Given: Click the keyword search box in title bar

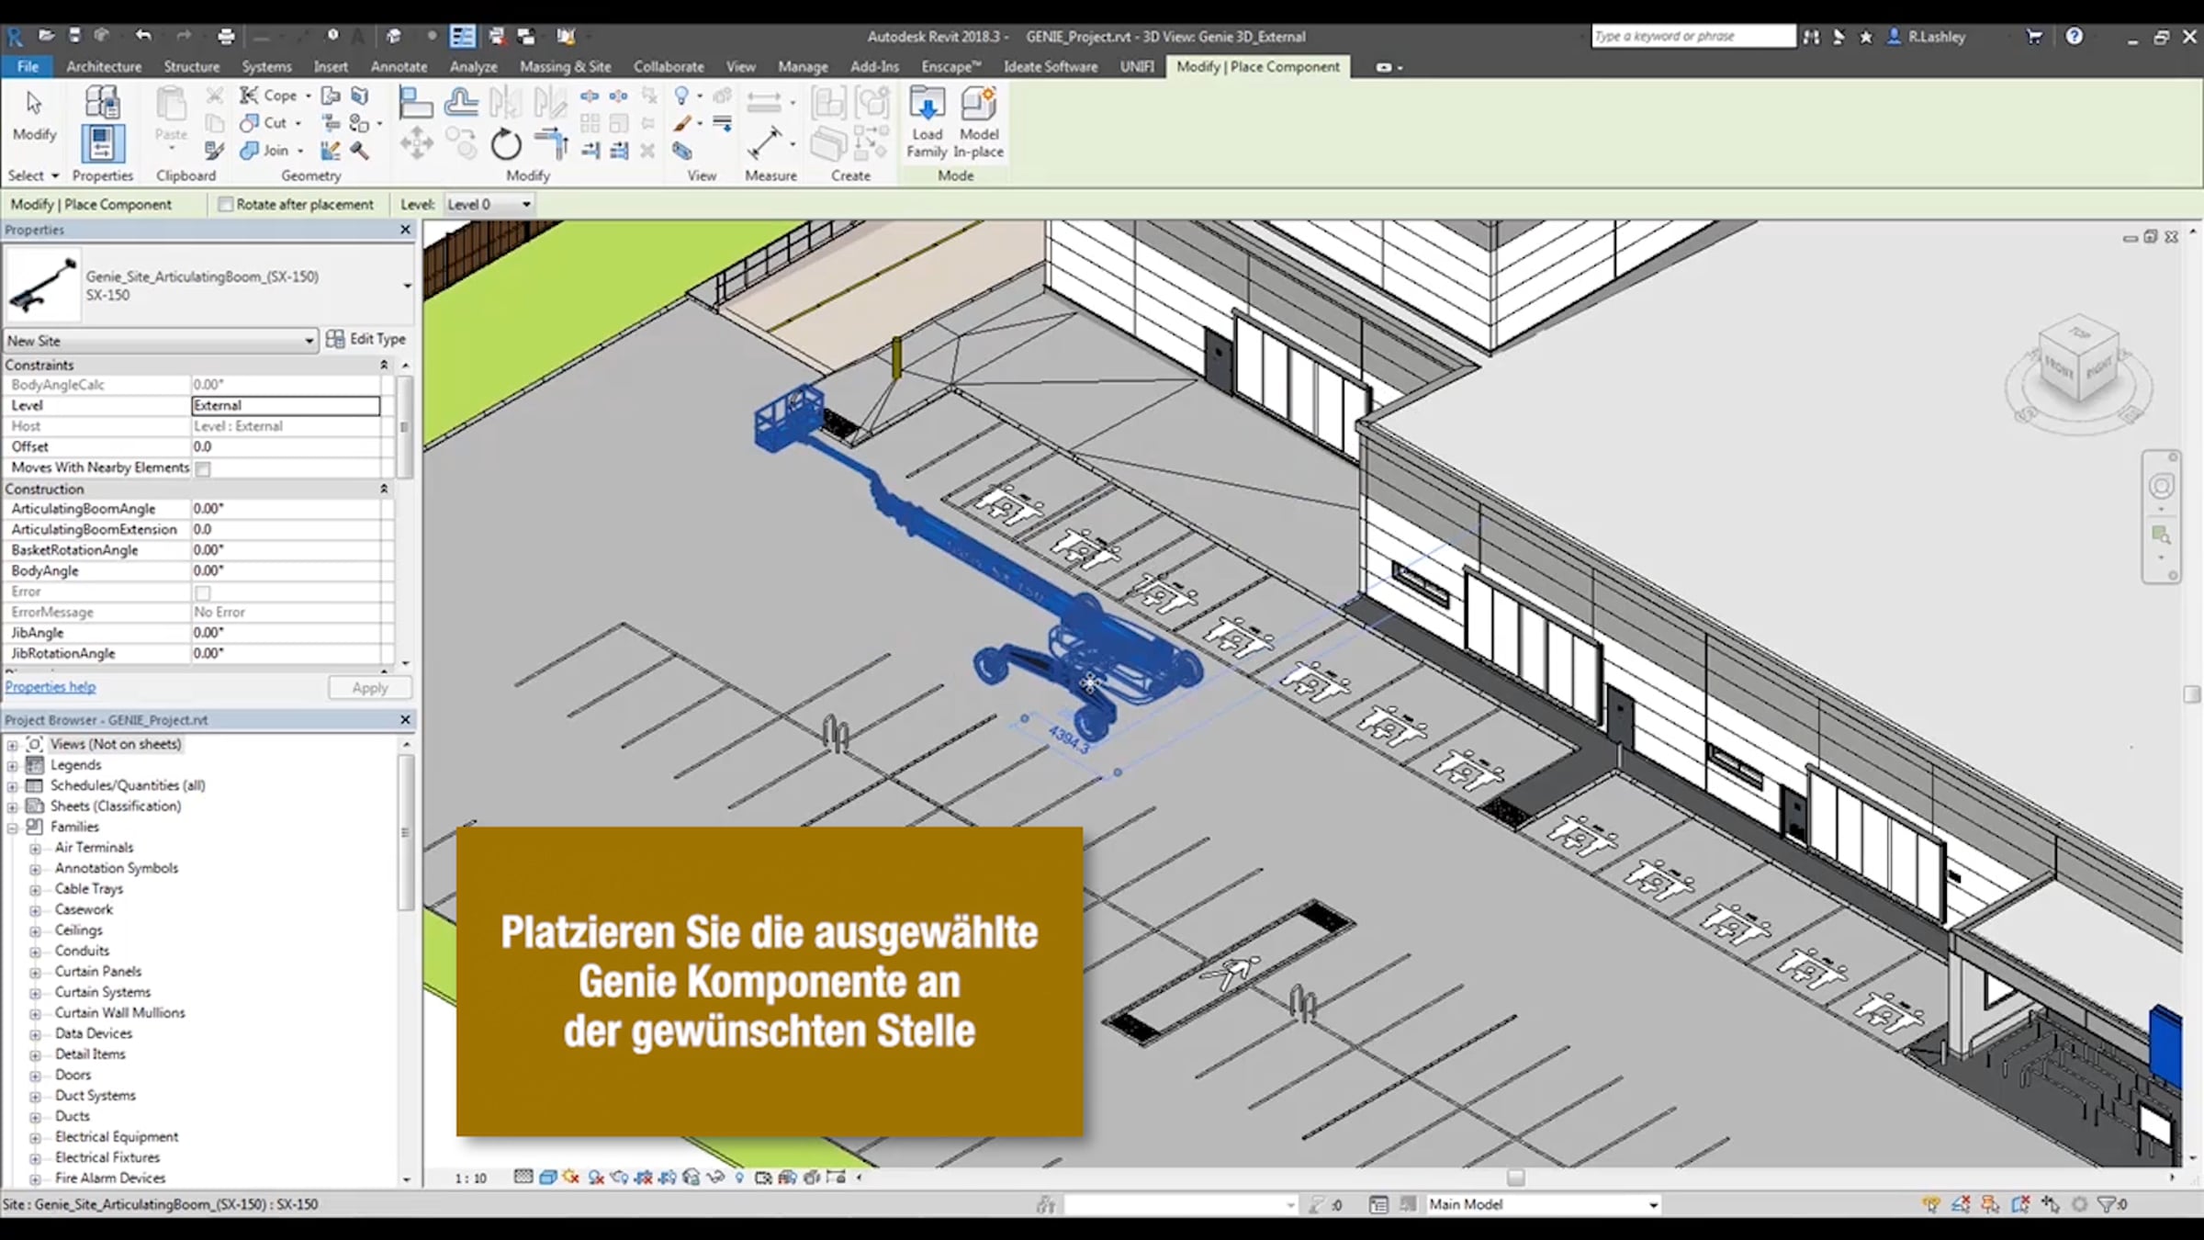Looking at the screenshot, I should (1693, 36).
